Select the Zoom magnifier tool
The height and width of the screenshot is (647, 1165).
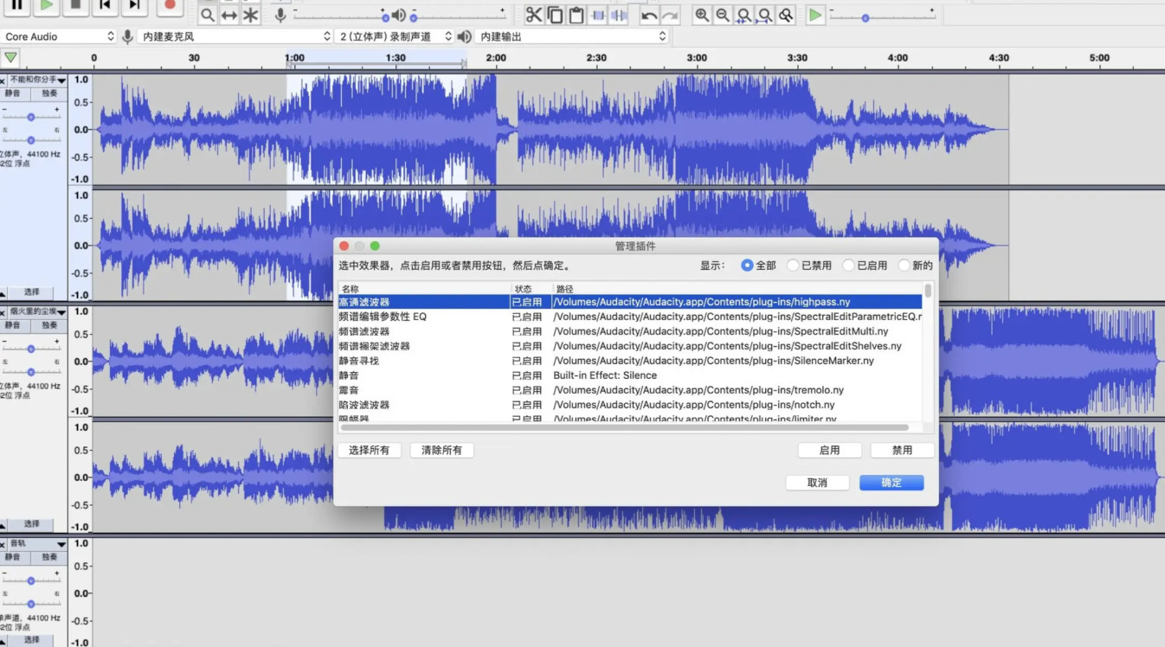(208, 16)
